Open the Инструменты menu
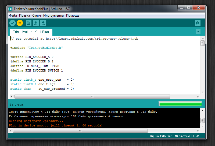 [53, 16]
